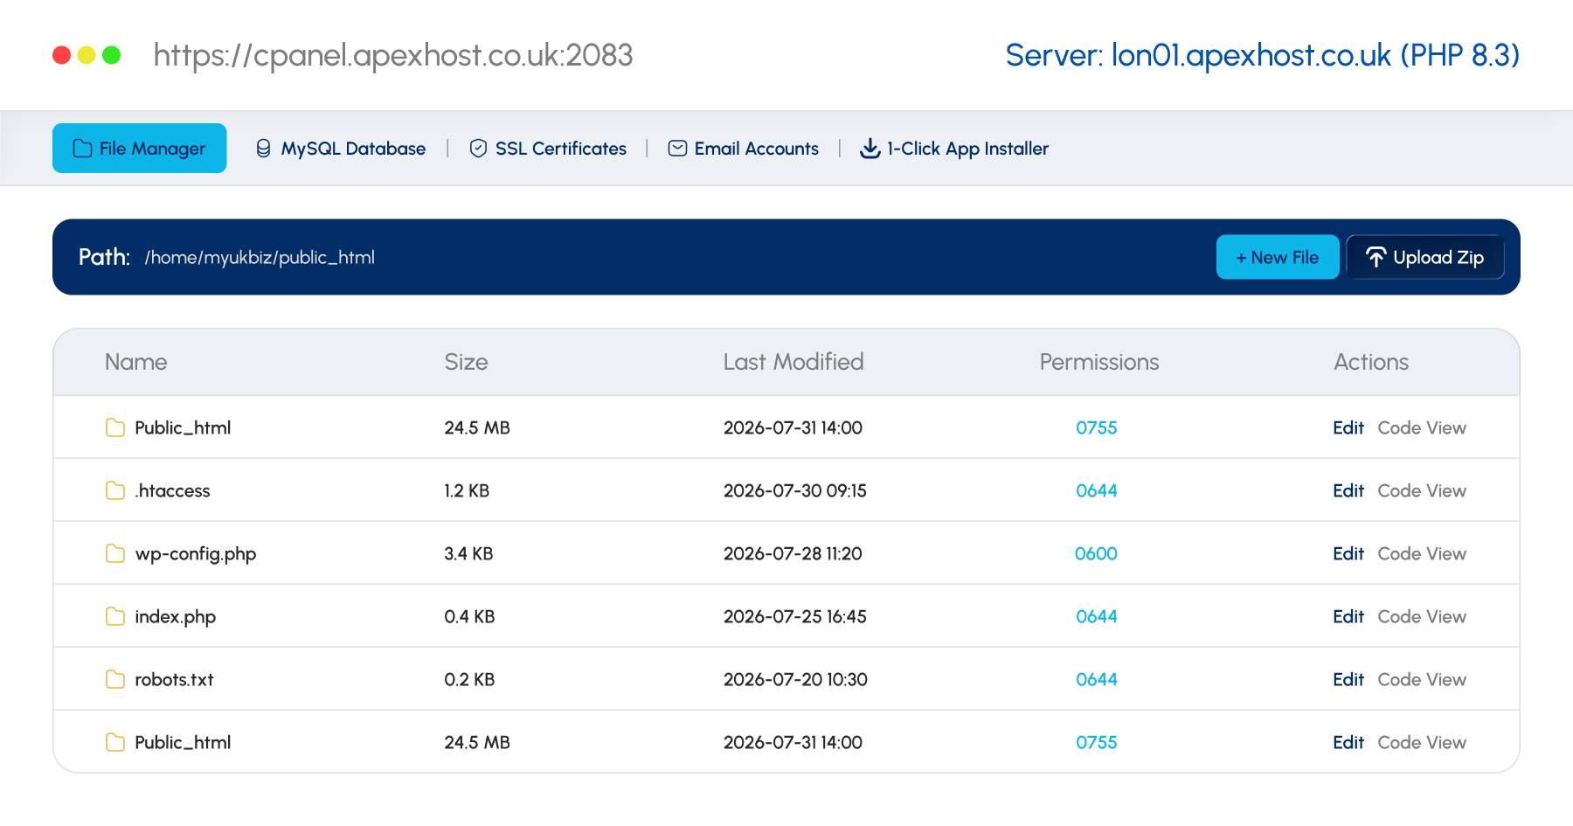Click the upload arrow icon in Upload Zip
The height and width of the screenshot is (826, 1573).
(x=1376, y=257)
